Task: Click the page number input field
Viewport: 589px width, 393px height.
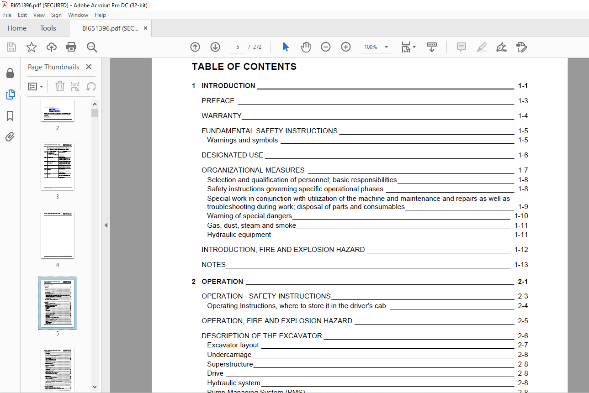Action: point(238,47)
